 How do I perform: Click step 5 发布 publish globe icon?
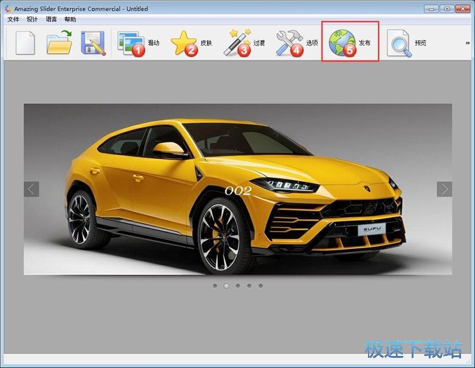pyautogui.click(x=342, y=43)
